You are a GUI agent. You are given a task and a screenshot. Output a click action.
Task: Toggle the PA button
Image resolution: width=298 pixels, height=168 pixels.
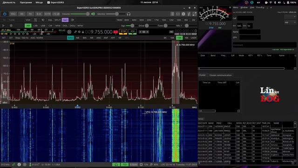[30, 14]
